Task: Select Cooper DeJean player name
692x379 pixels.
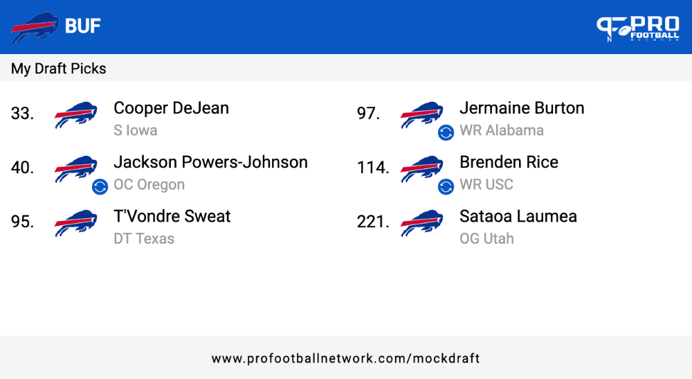Action: [x=171, y=108]
